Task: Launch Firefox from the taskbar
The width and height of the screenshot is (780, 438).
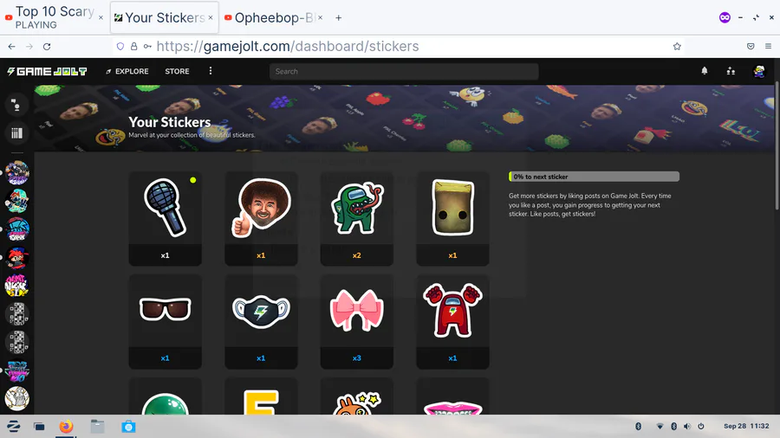Action: 66,427
